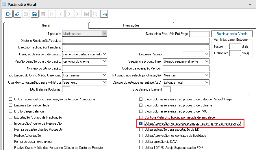Image resolution: width=256 pixels, height=150 pixels.
Task: Go to previous record arrow
Action: (61, 14)
